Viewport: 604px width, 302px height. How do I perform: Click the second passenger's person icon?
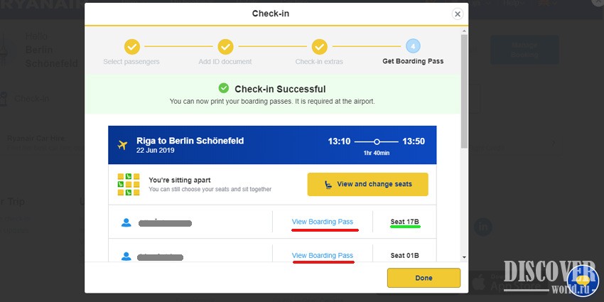[126, 256]
